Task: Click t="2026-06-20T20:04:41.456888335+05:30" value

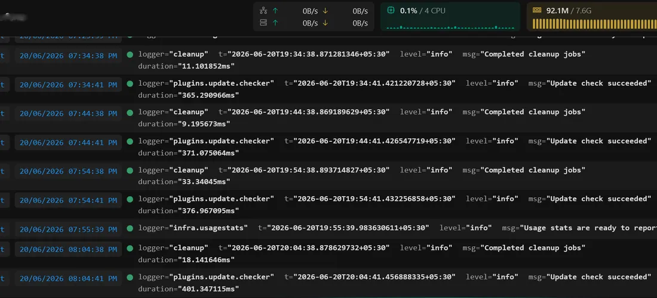Action: pyautogui.click(x=370, y=277)
